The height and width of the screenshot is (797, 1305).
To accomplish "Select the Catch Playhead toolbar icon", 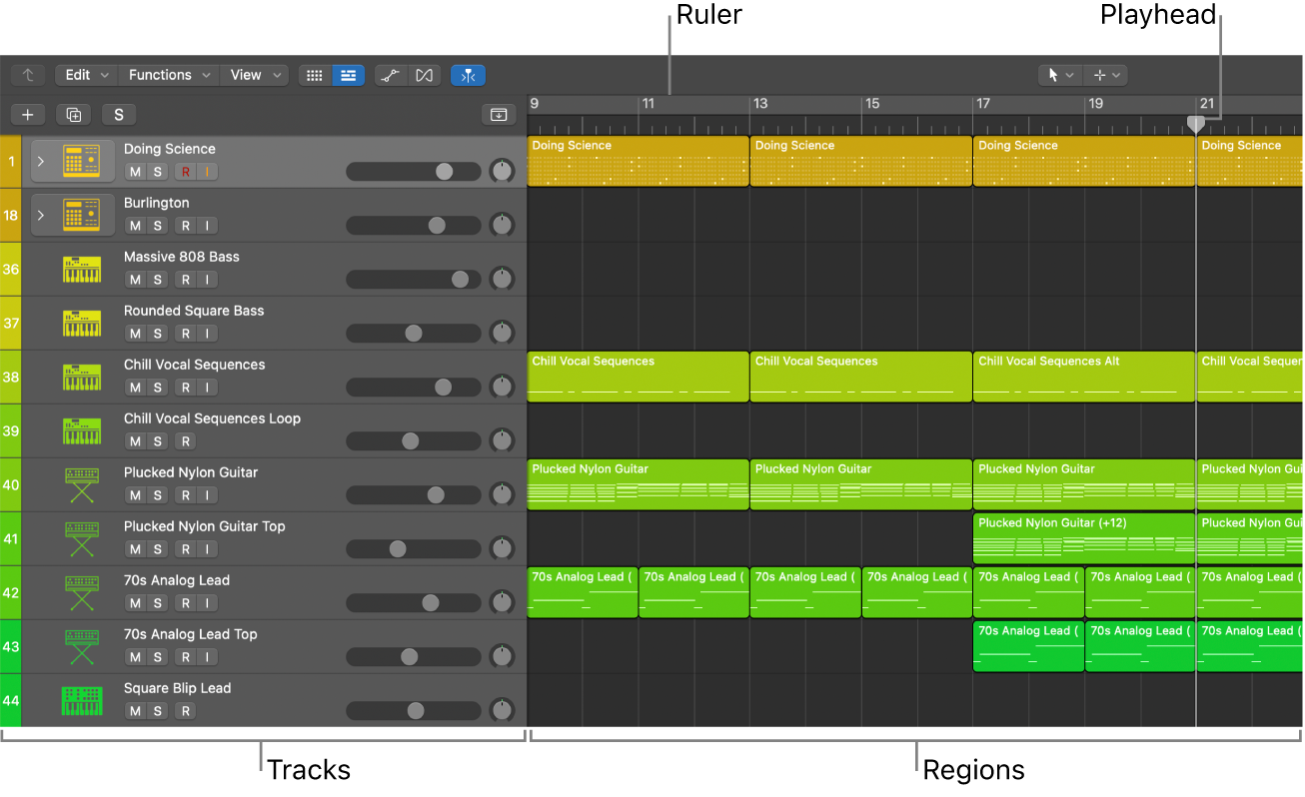I will (467, 75).
